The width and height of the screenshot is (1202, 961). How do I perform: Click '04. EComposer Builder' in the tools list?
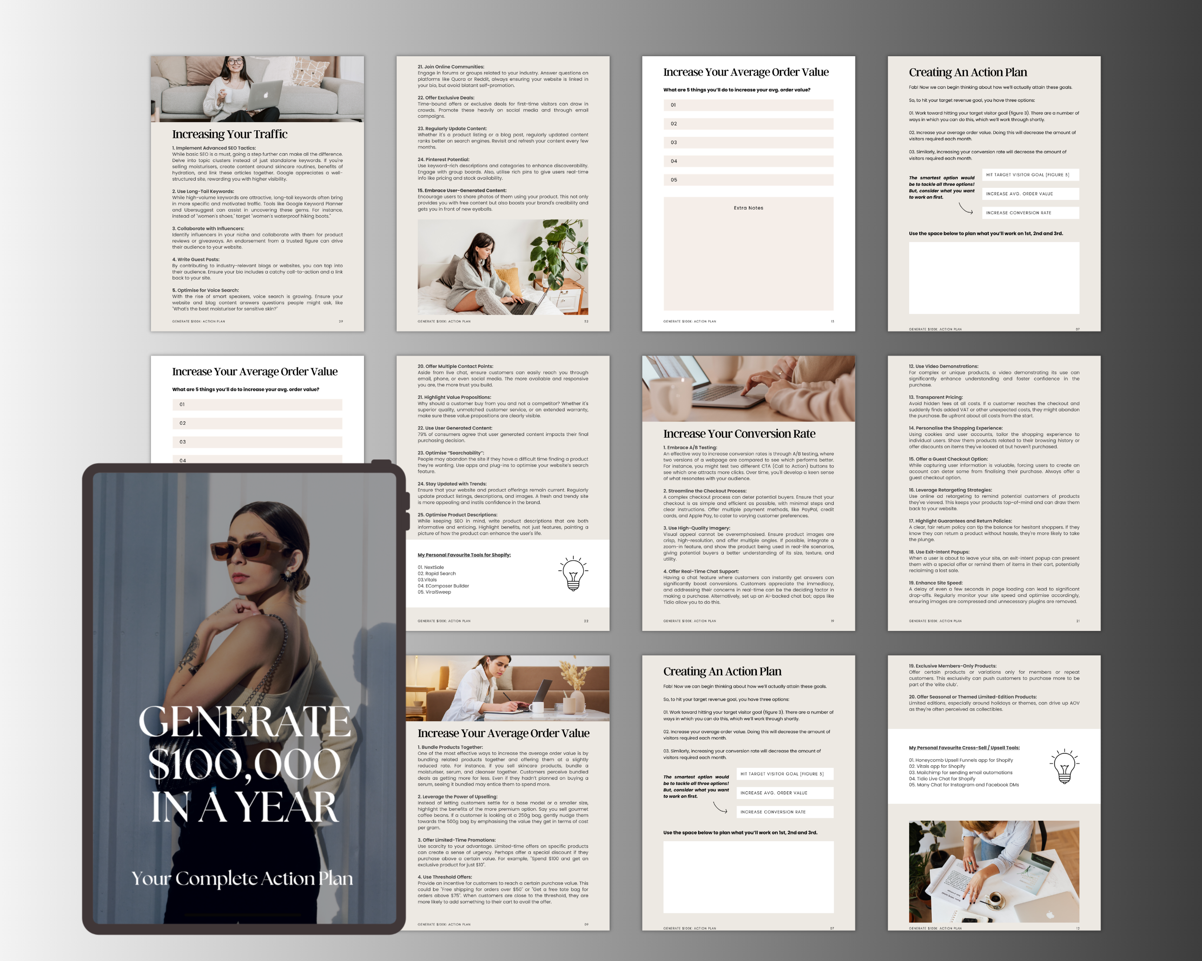coord(443,586)
